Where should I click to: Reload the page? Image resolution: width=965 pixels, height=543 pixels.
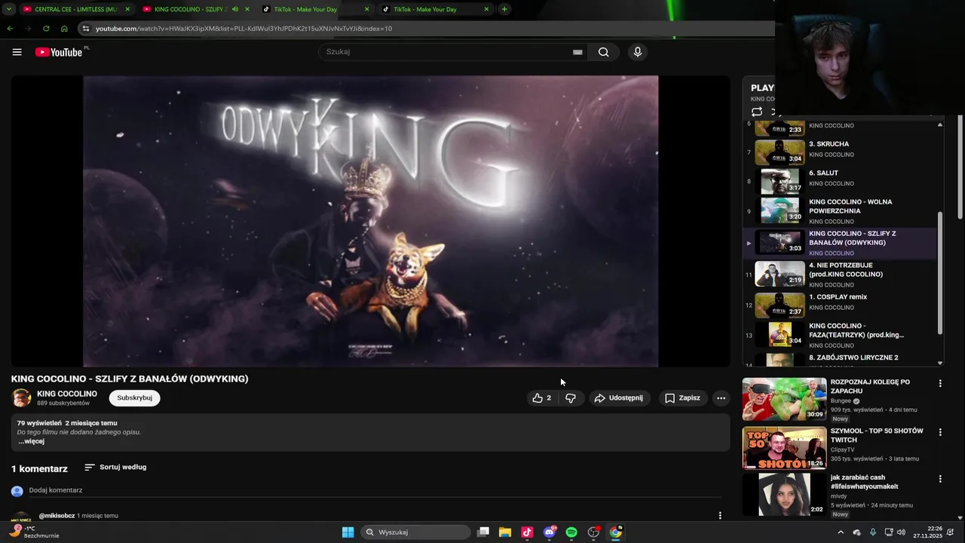(46, 29)
